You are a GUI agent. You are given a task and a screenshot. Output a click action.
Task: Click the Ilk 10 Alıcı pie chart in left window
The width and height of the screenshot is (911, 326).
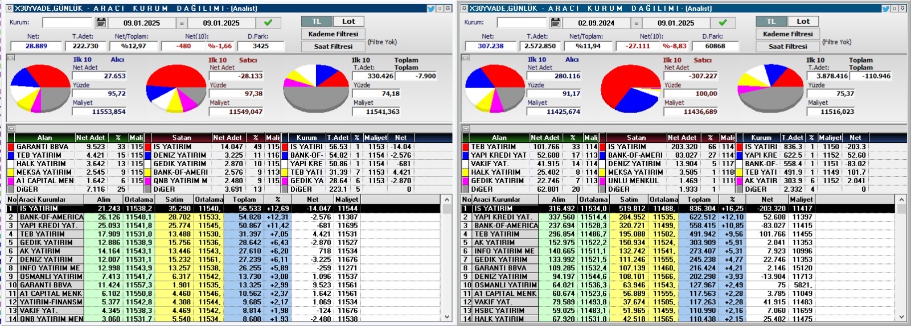coord(40,88)
